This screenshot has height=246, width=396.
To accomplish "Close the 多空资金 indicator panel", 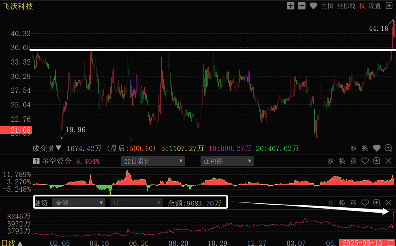I will point(388,161).
